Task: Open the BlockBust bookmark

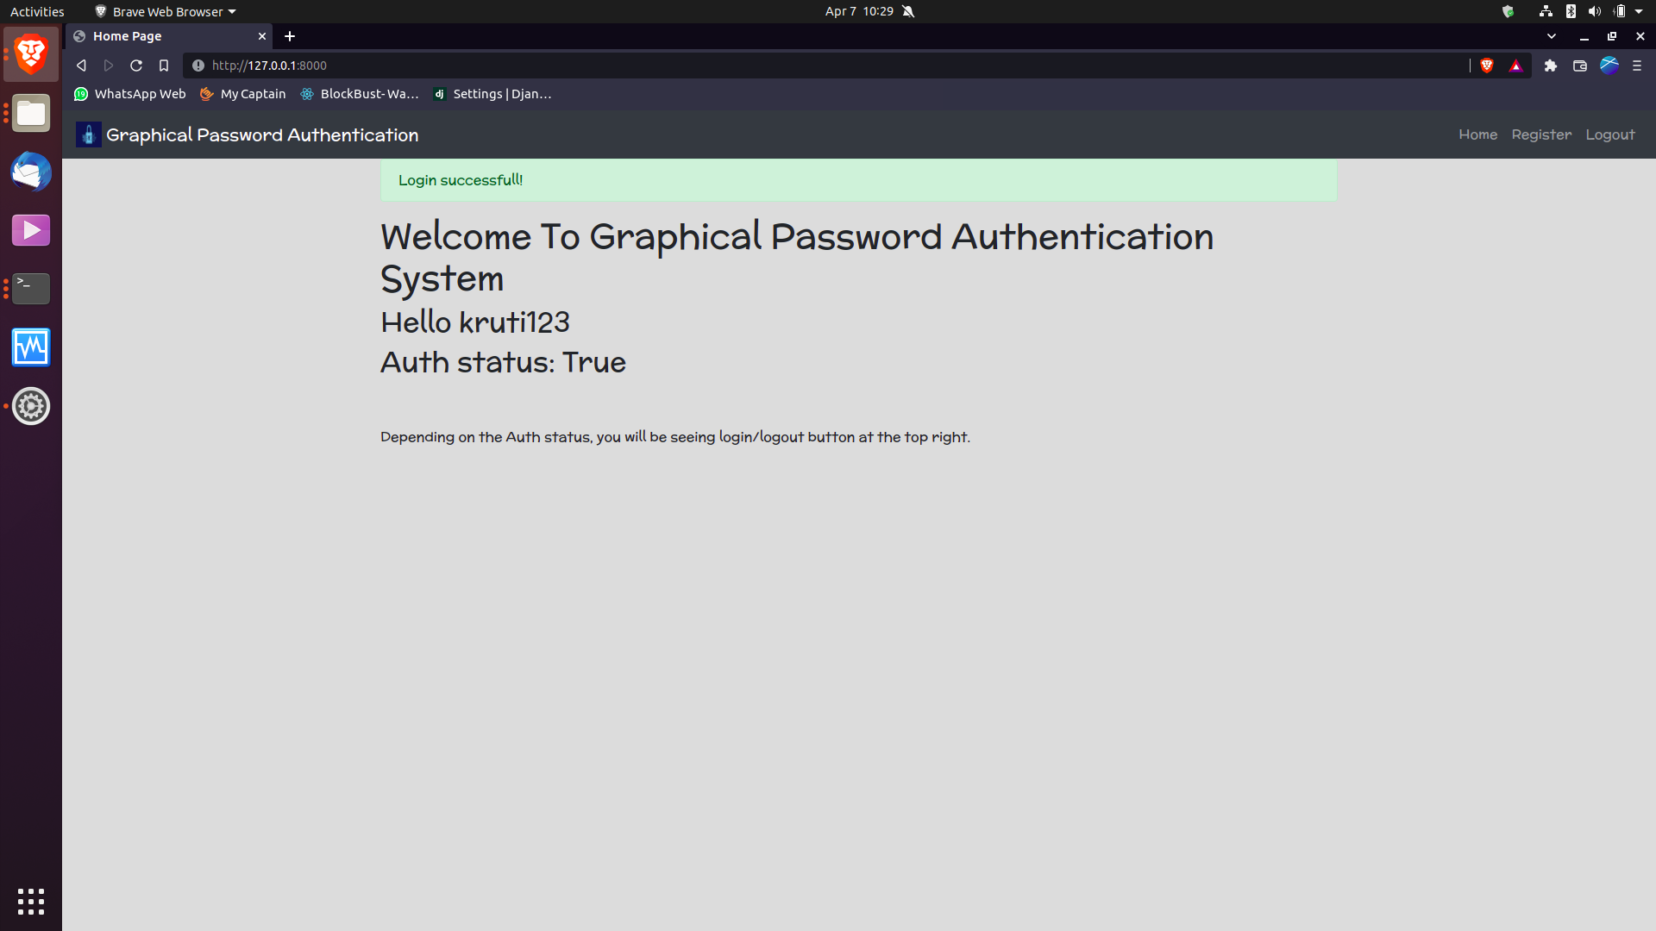Action: pos(359,93)
